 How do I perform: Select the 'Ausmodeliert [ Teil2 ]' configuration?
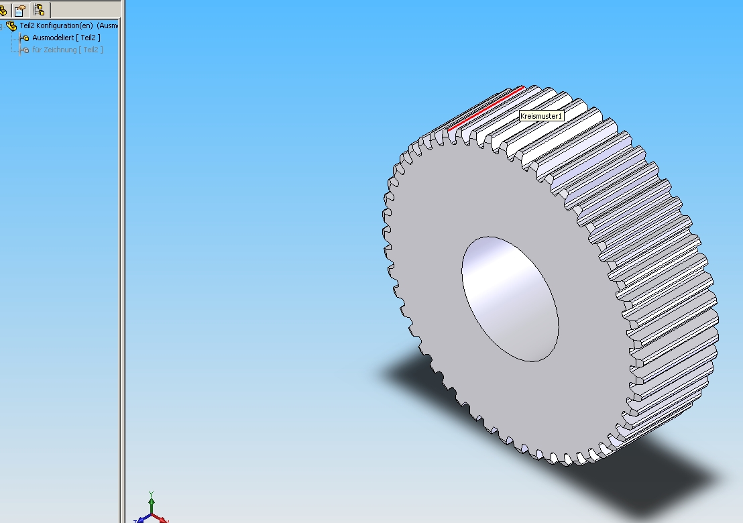coord(66,38)
